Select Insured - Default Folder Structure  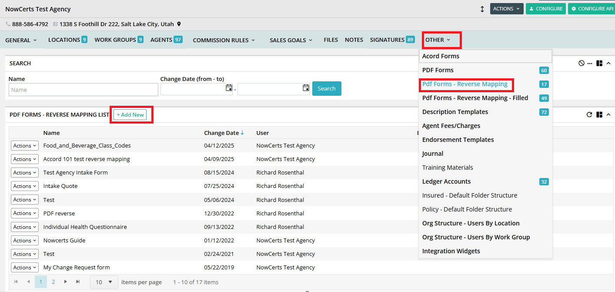(x=485, y=195)
